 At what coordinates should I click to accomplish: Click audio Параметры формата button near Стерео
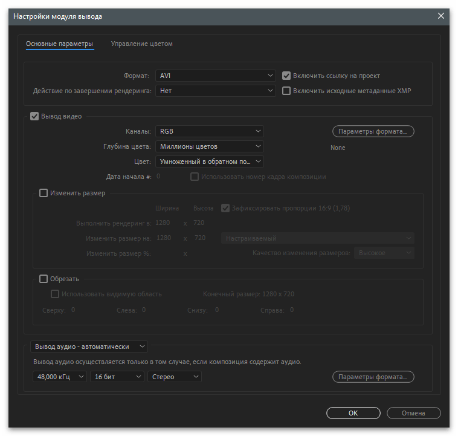click(x=373, y=377)
